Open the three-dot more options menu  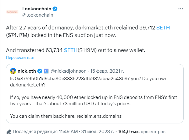click(181, 9)
